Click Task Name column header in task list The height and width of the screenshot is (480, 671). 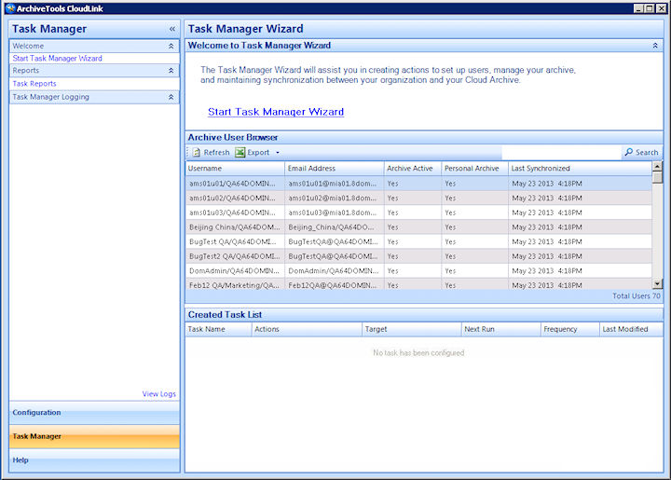218,329
